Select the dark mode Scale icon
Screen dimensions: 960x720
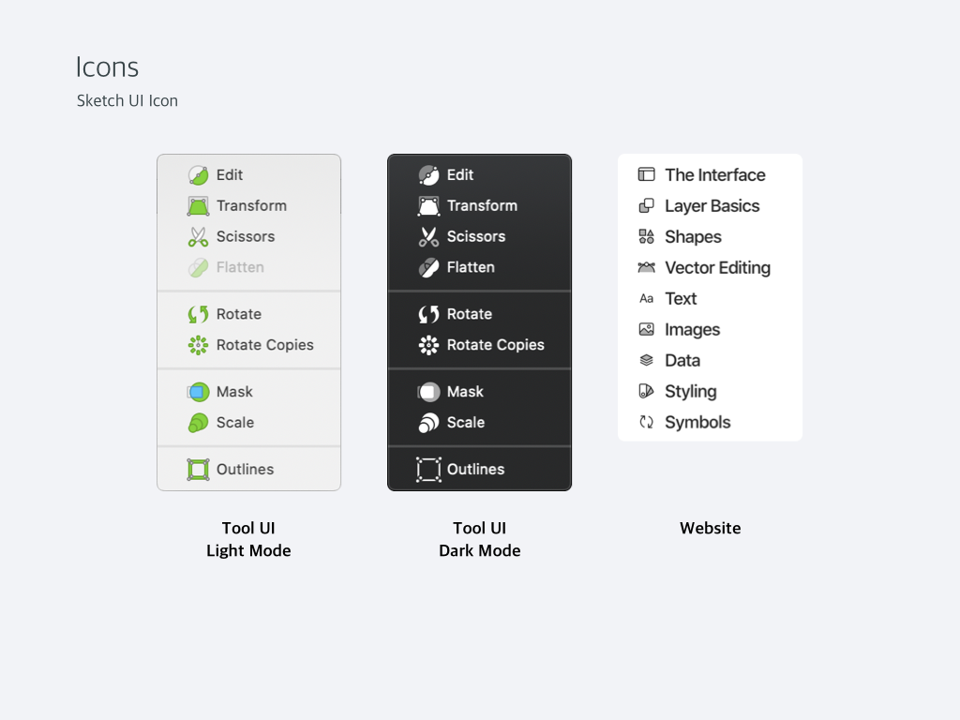point(428,423)
